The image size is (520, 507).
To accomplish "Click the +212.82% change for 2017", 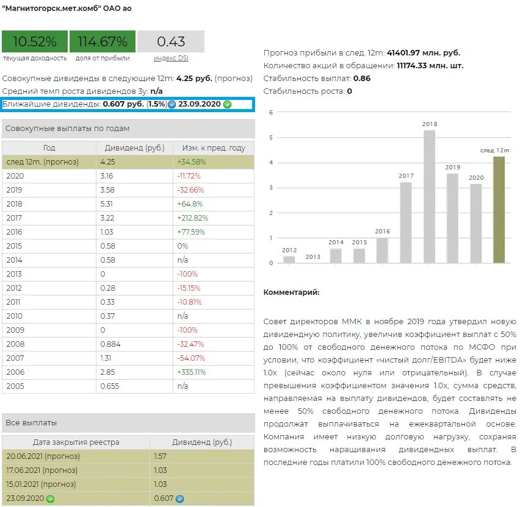I will [193, 218].
